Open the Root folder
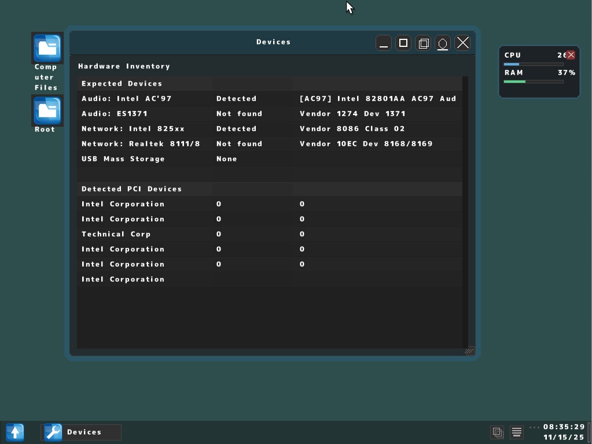The image size is (592, 444). 46,110
